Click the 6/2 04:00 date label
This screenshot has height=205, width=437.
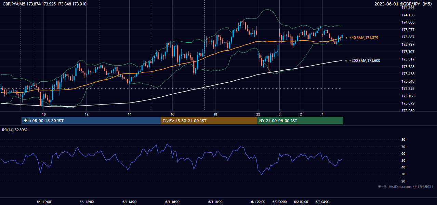(x=322, y=202)
